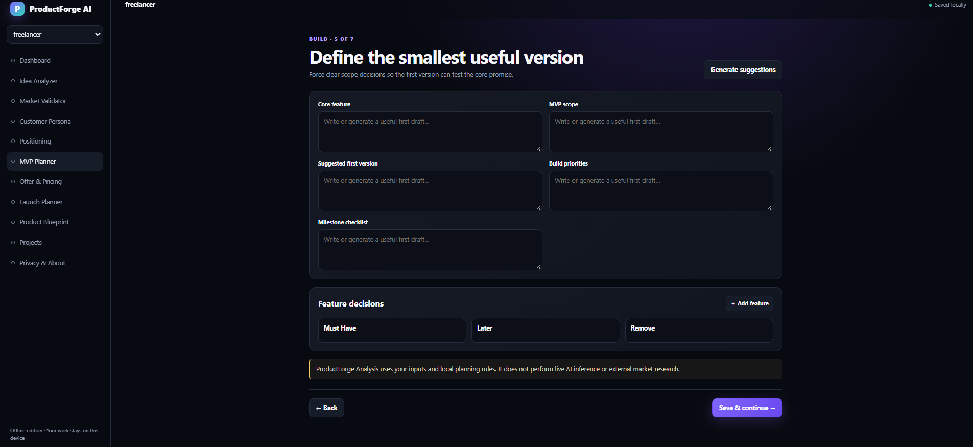Viewport: 973px width, 447px height.
Task: Click Save & continue button
Action: (x=747, y=408)
